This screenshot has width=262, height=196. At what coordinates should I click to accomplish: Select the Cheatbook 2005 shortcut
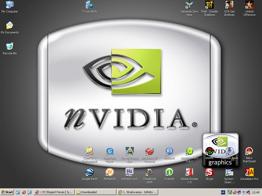[x=149, y=176]
